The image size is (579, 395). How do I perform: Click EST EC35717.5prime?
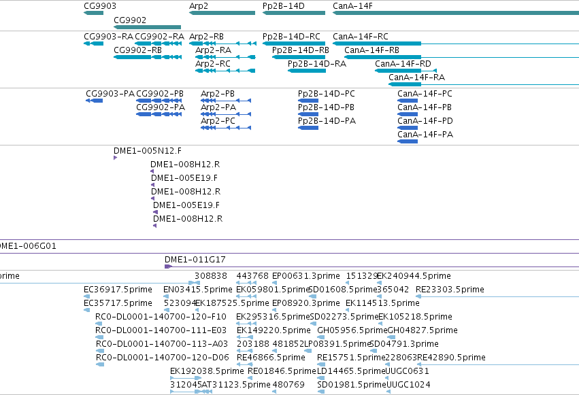click(x=87, y=310)
